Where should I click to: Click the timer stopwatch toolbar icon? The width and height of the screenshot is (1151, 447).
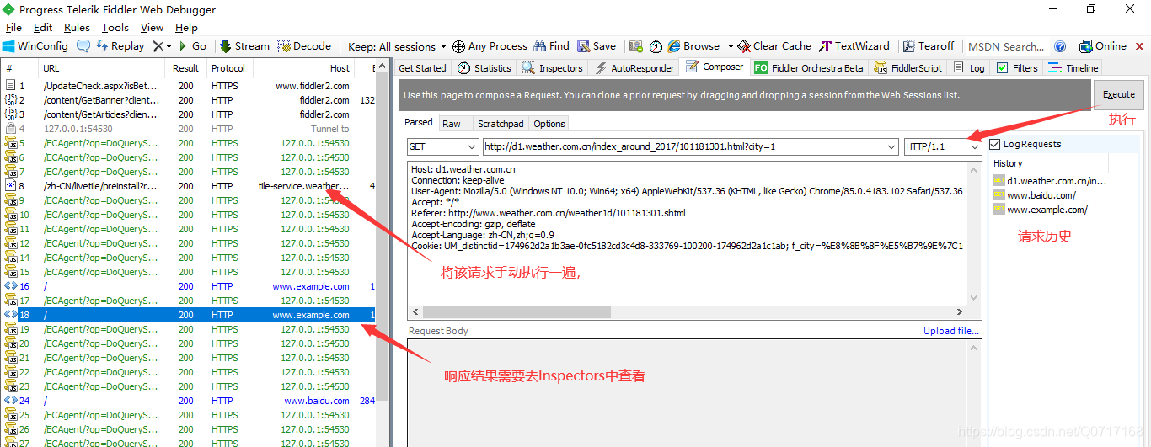click(656, 46)
